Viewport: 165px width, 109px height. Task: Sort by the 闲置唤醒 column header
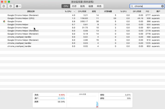[x=108, y=11]
